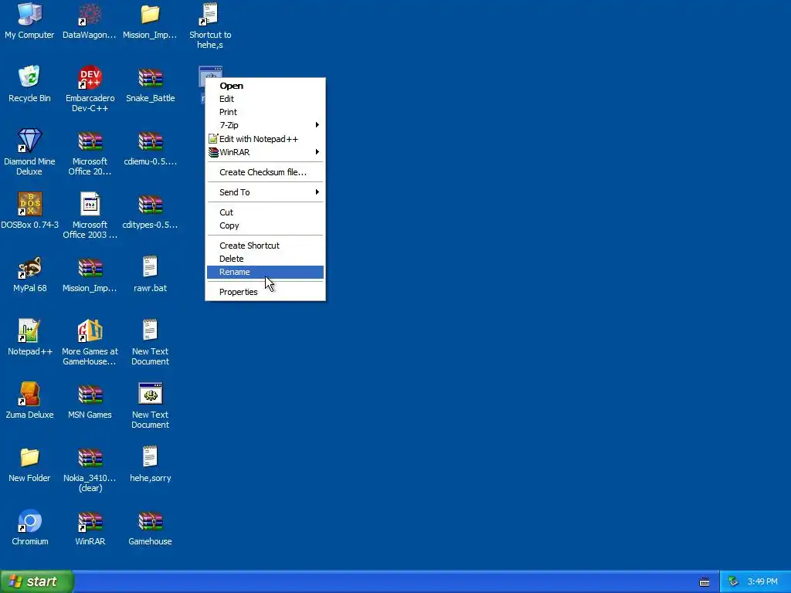This screenshot has height=593, width=791.
Task: Select the Notepad++ shortcut icon
Action: pyautogui.click(x=30, y=331)
